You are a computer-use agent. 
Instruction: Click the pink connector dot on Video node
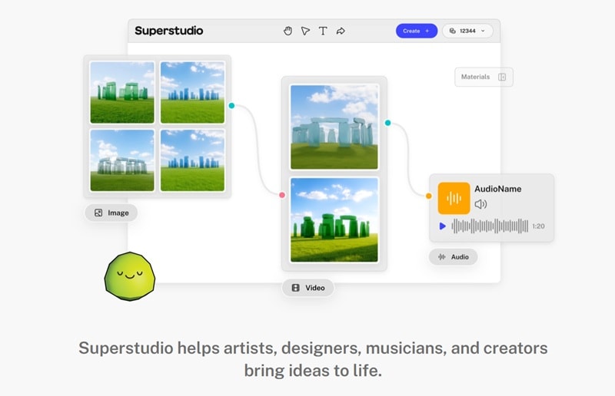pyautogui.click(x=282, y=195)
